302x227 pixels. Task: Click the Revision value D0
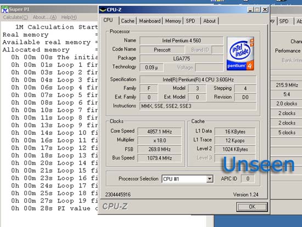[245, 97]
